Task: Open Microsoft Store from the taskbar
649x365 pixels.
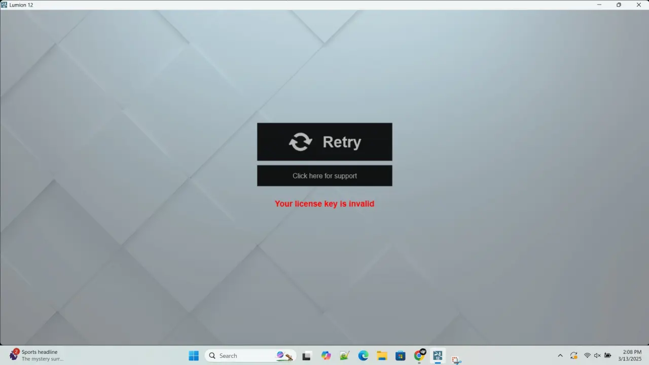Action: (401, 356)
